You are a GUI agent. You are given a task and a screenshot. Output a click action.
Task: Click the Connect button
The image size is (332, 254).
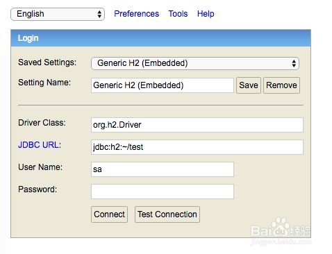(x=109, y=214)
